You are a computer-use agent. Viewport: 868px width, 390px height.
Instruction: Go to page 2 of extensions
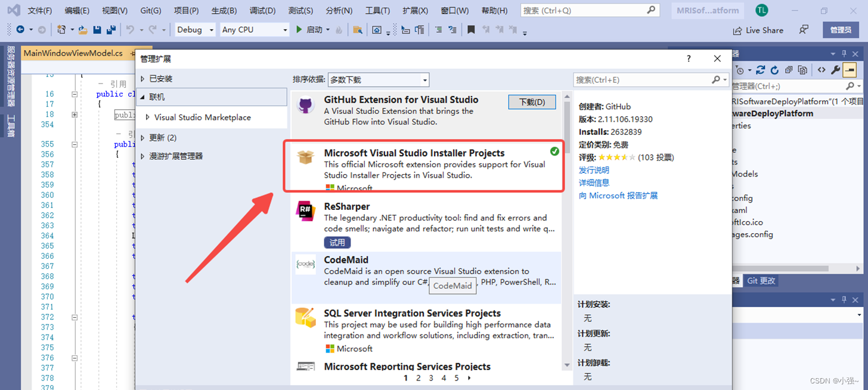[x=418, y=377]
